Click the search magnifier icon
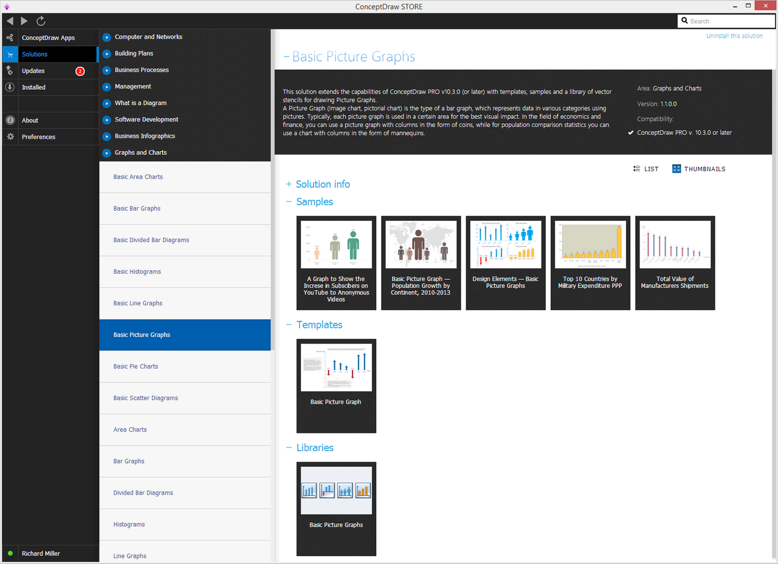 pos(685,21)
